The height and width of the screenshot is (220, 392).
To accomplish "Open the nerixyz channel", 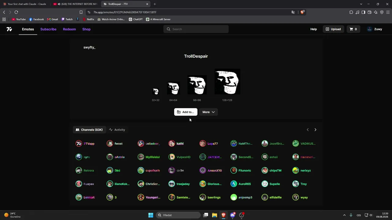I will tap(302, 170).
